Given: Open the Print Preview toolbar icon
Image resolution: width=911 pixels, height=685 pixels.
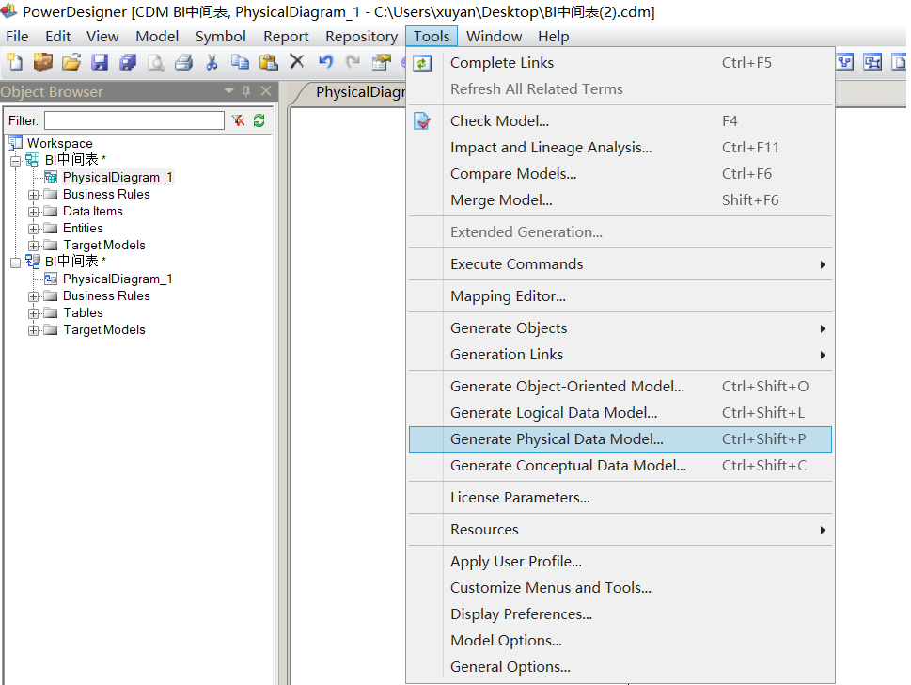Looking at the screenshot, I should pyautogui.click(x=155, y=62).
